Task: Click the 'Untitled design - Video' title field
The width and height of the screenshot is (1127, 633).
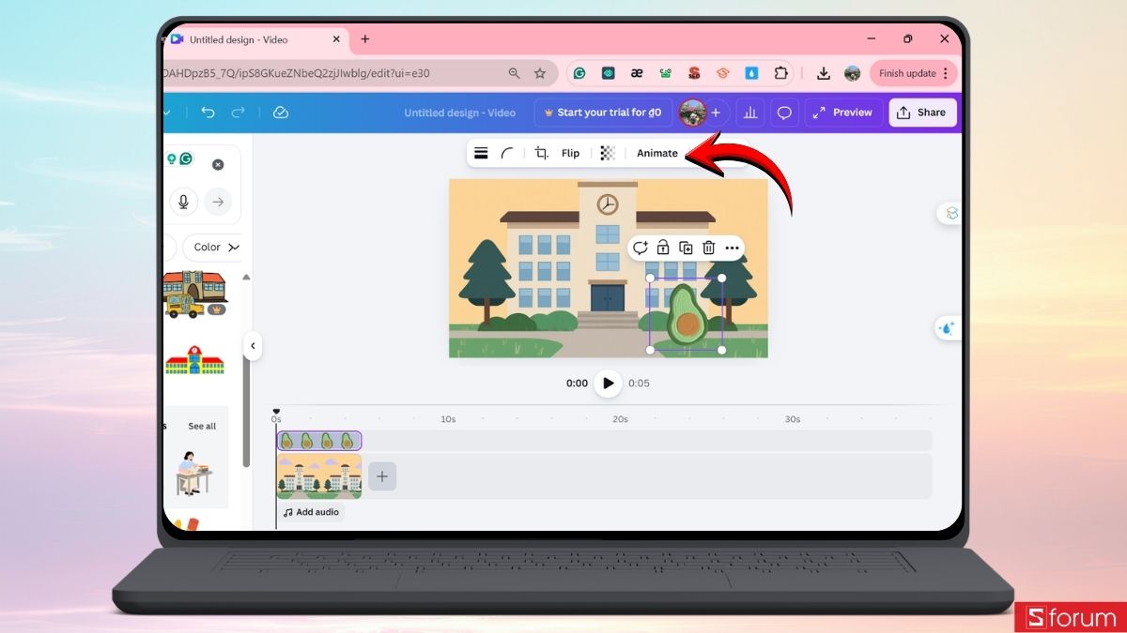Action: coord(460,113)
